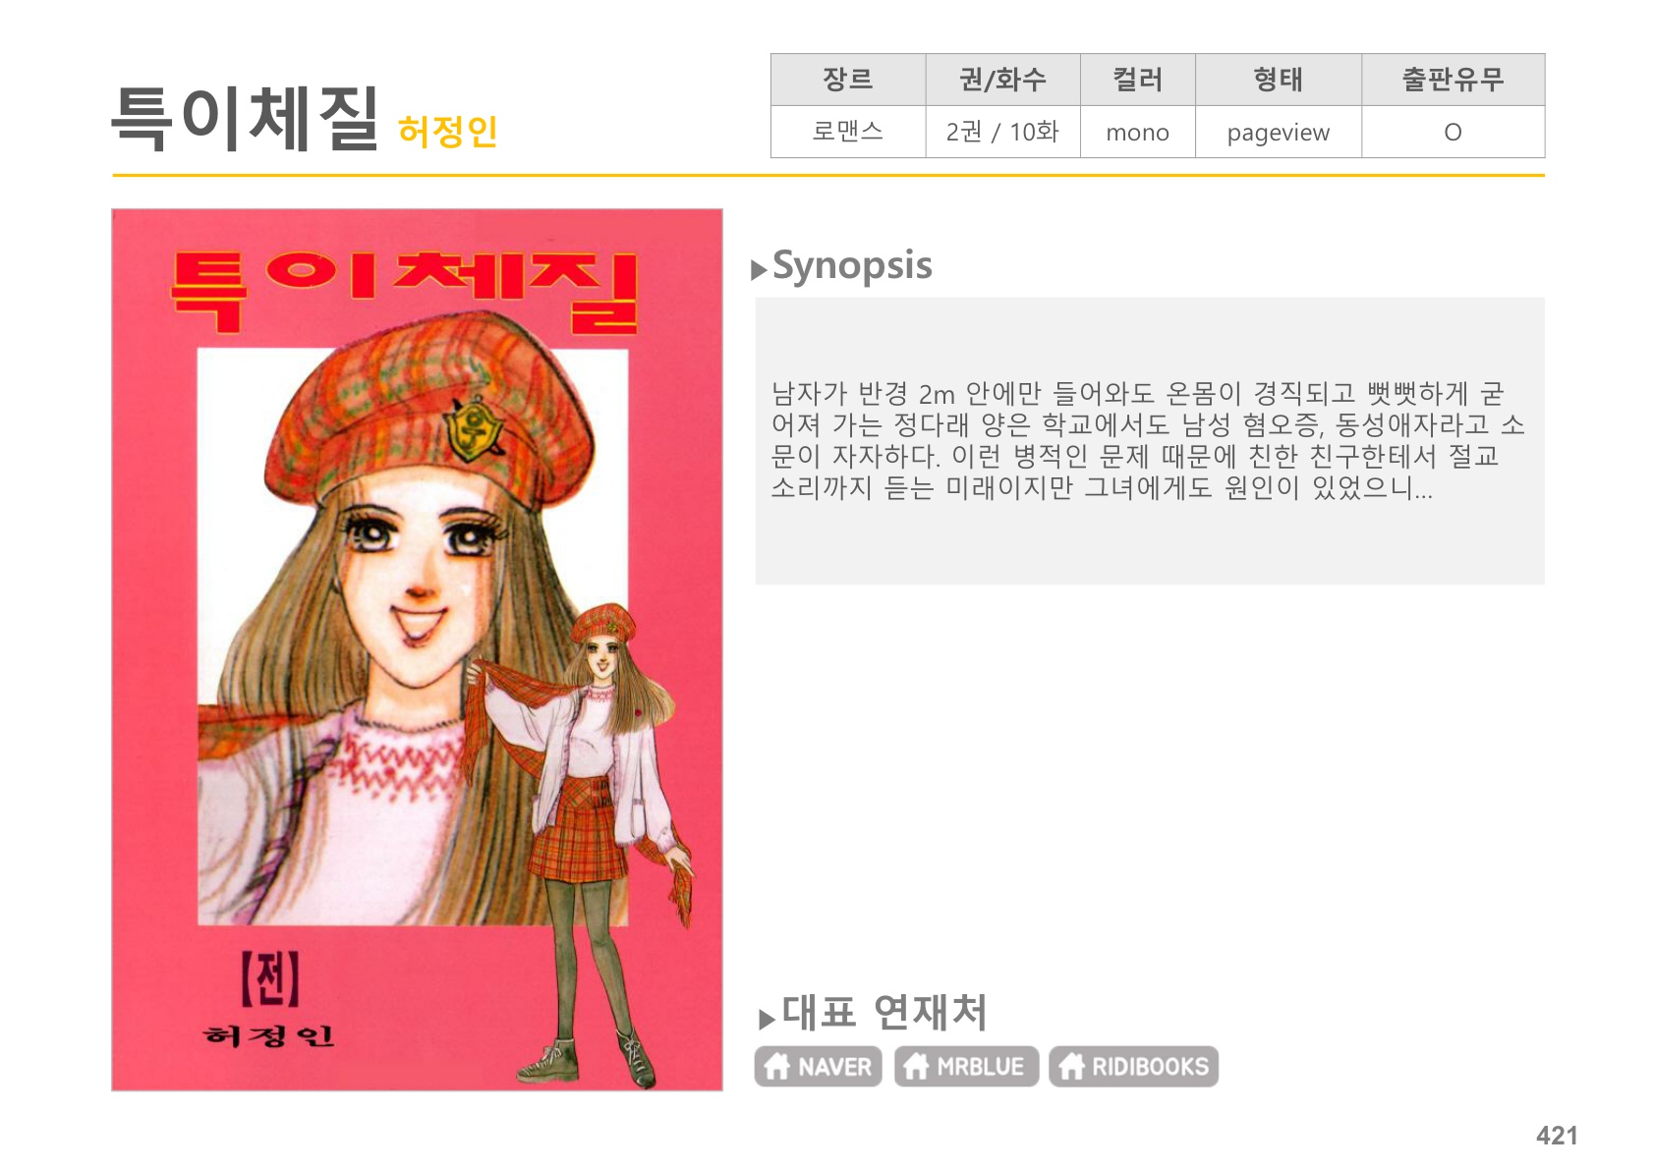Click the Synopsis disclosure triangle
This screenshot has width=1653, height=1169.
click(759, 270)
